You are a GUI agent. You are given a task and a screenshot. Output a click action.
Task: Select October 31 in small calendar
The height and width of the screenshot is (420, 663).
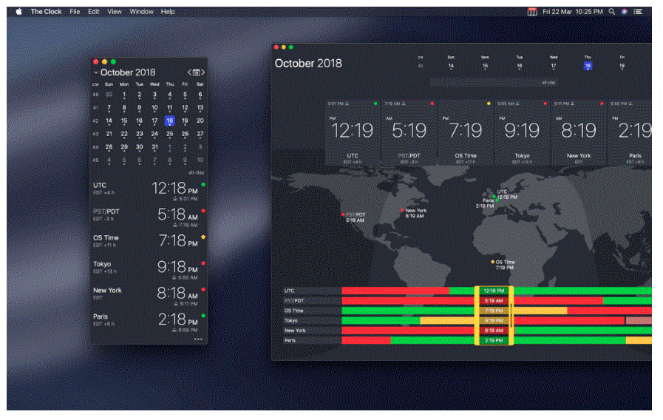154,147
